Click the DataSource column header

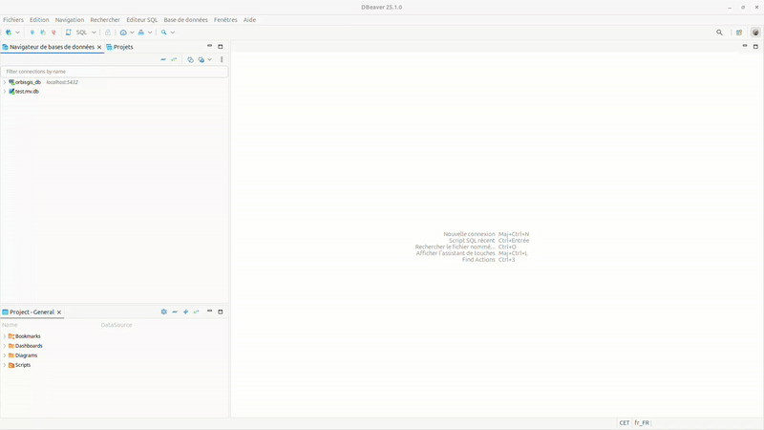(117, 325)
